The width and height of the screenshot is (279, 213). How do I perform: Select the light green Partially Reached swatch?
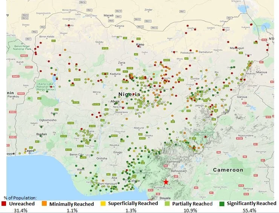click(x=168, y=204)
